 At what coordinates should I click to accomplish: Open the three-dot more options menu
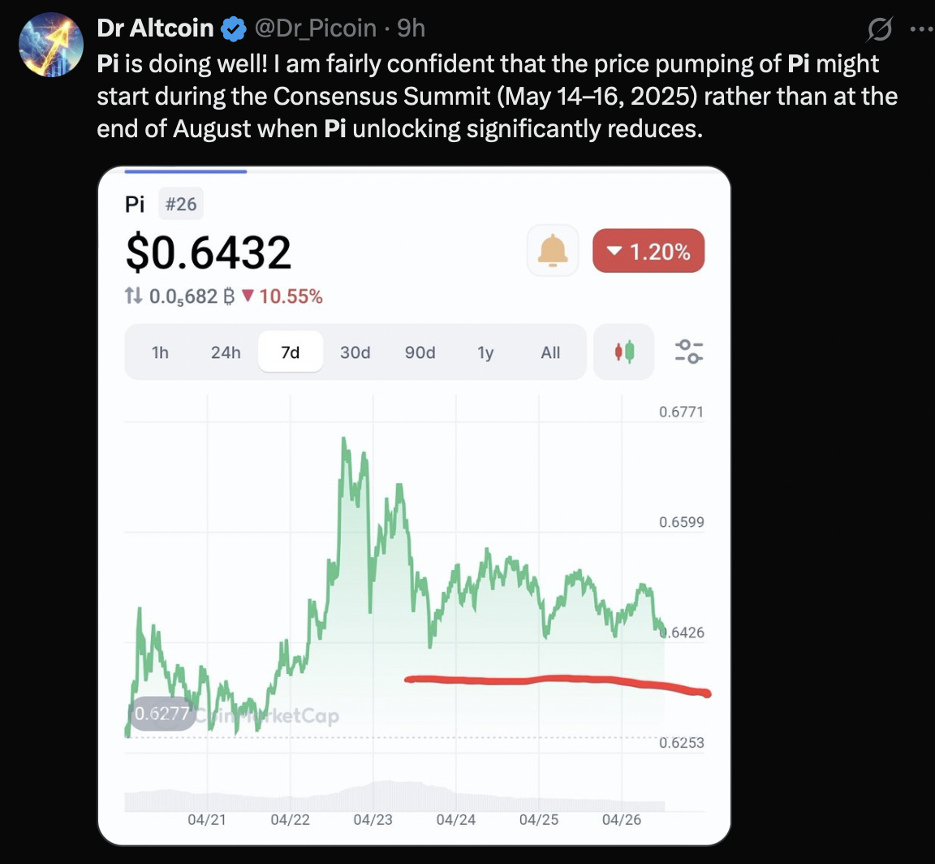tap(922, 30)
